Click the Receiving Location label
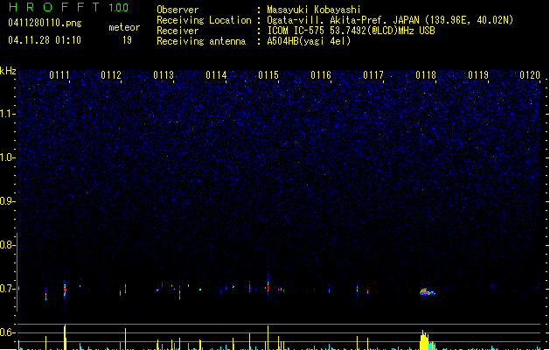 click(x=204, y=20)
